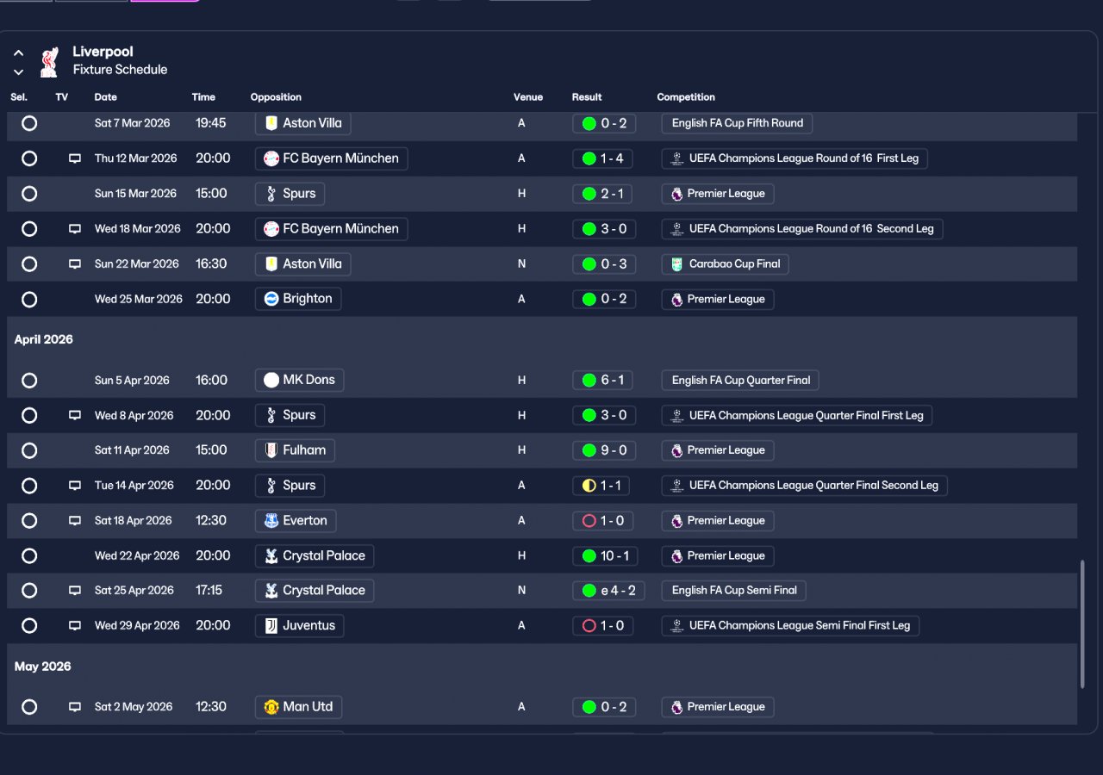1103x775 pixels.
Task: Click the 17:15 kick-off time cell
Action: (x=209, y=591)
